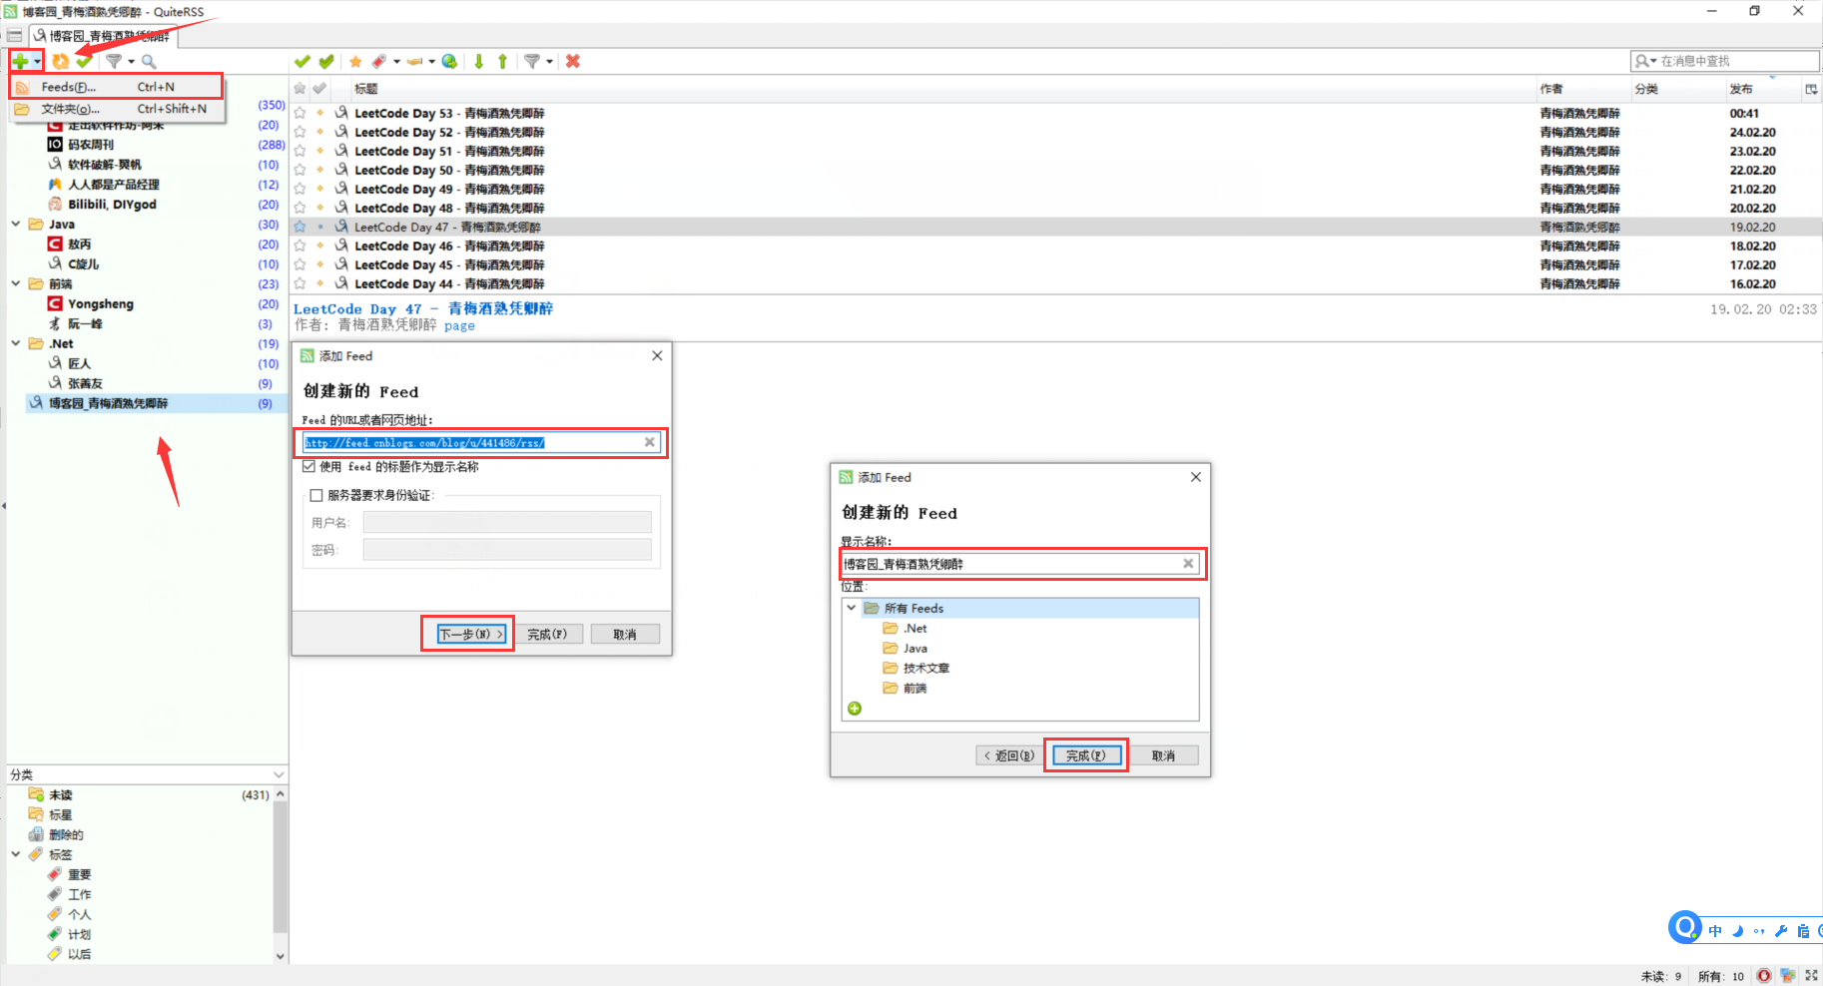Click the red X delete news icon
This screenshot has width=1823, height=986.
(x=573, y=61)
